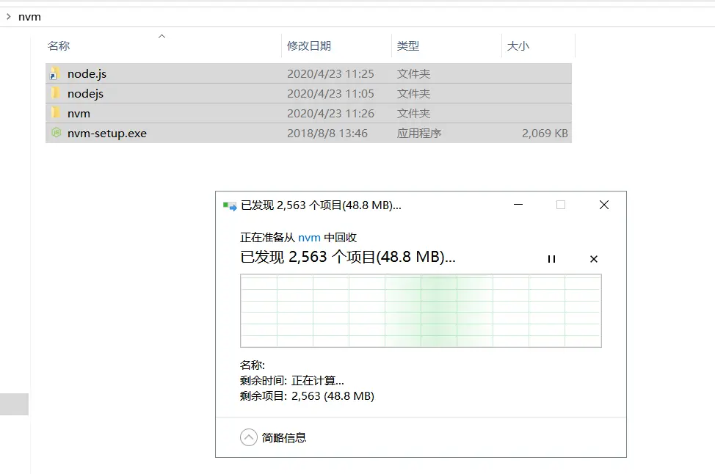715x474 pixels.
Task: Pause the recycle operation
Action: [552, 259]
